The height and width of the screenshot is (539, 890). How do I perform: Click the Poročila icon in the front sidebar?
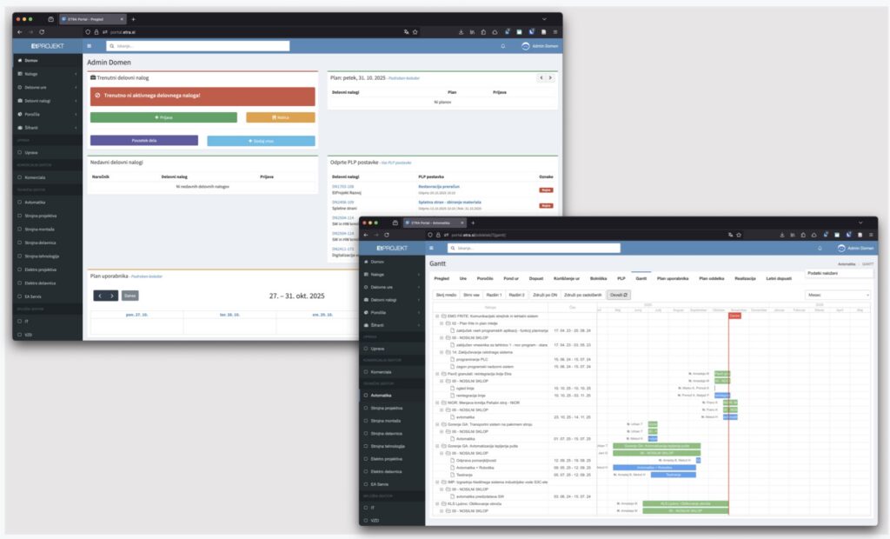click(366, 312)
